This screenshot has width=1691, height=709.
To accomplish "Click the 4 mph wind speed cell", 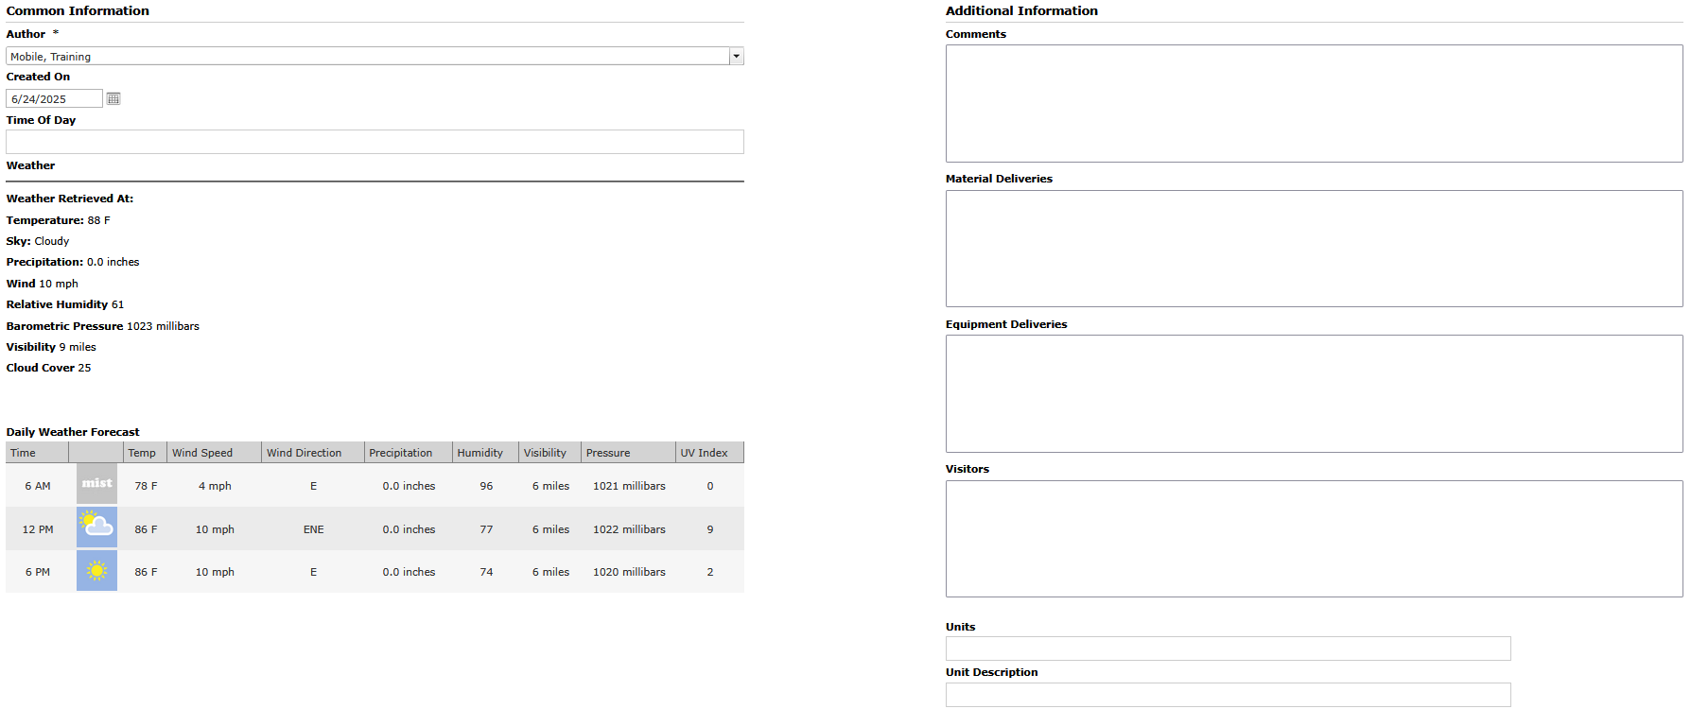I will [x=215, y=486].
